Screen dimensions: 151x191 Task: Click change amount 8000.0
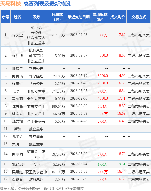tap(103, 76)
